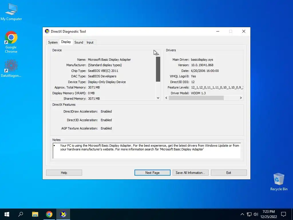
Task: Open network status tray icon
Action: [x=249, y=214]
